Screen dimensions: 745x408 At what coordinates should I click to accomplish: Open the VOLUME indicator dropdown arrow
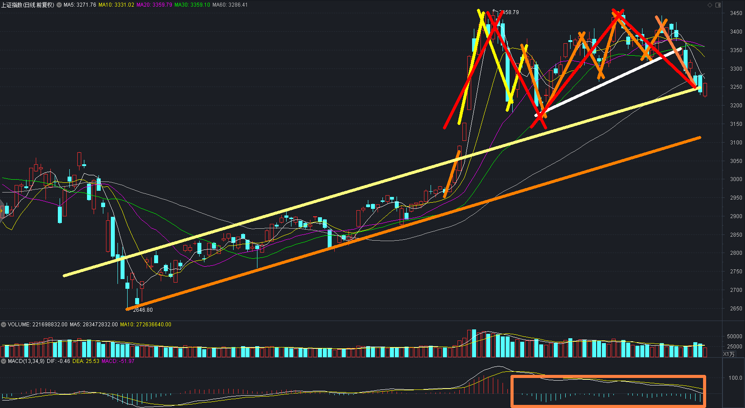[4, 325]
